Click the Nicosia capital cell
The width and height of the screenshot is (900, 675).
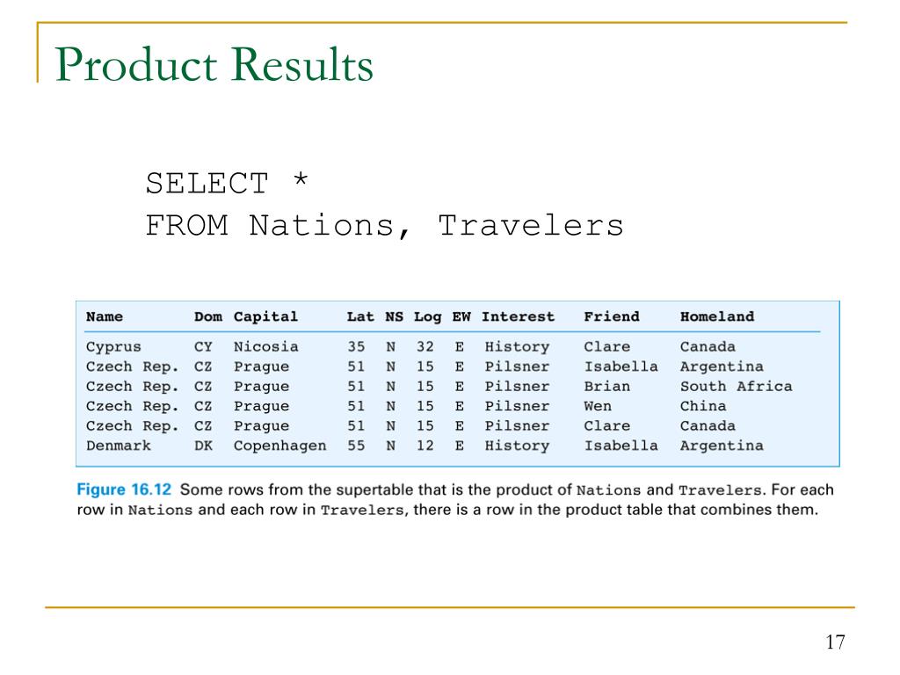[265, 346]
